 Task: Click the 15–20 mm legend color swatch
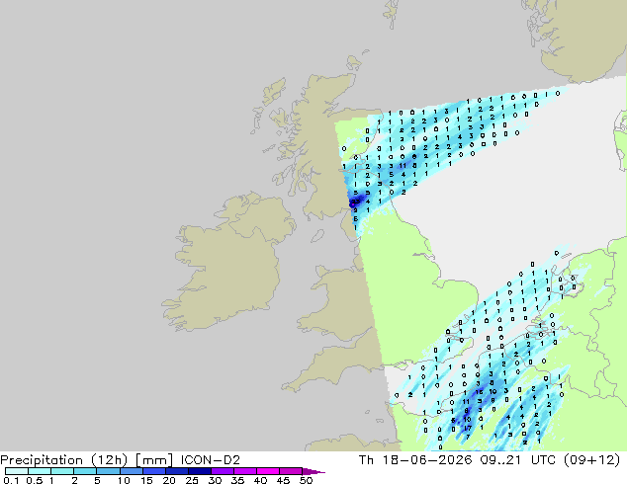click(153, 471)
